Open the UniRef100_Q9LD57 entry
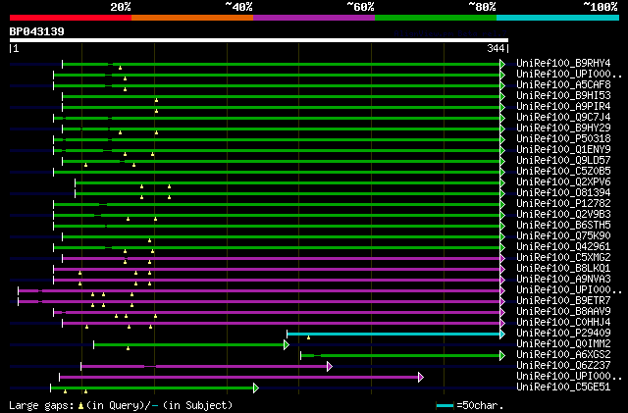628x413 pixels. click(563, 160)
